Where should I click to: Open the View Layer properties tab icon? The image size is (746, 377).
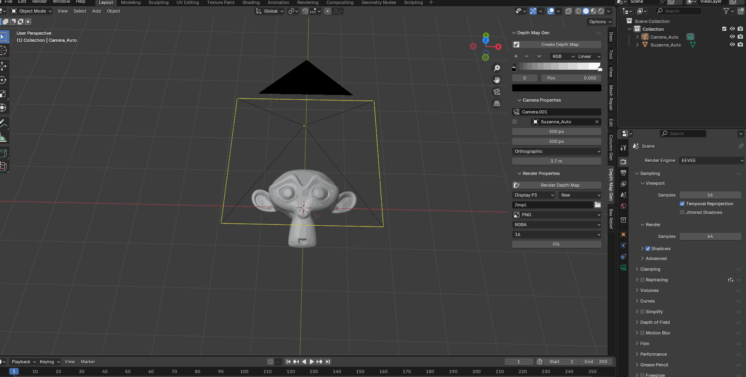click(x=623, y=184)
